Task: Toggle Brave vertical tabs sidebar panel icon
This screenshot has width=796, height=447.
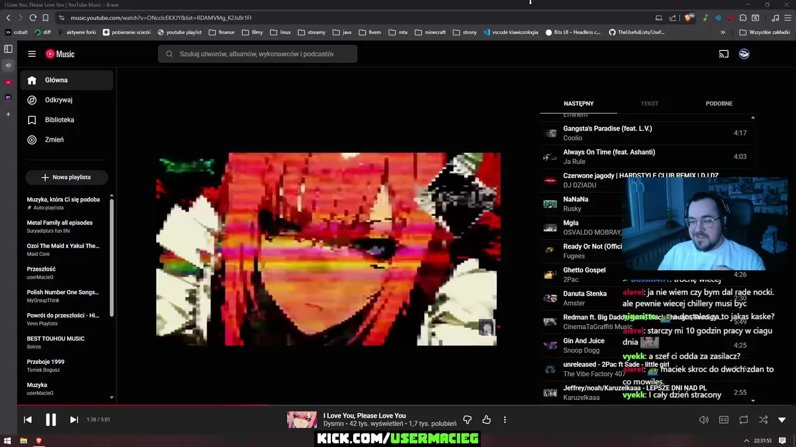Action: 8,48
